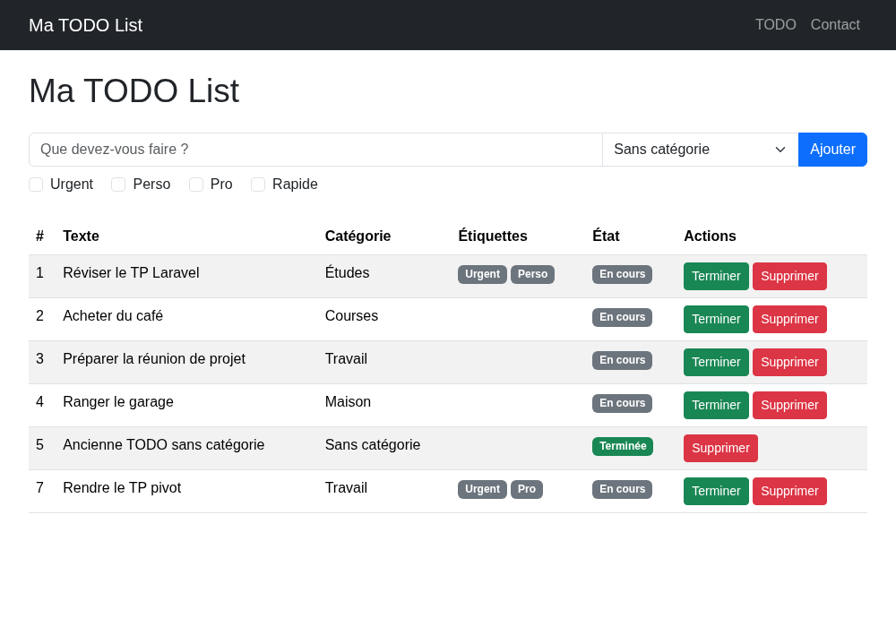The height and width of the screenshot is (627, 896).
Task: Check the Perso tag checkbox
Action: 118,185
